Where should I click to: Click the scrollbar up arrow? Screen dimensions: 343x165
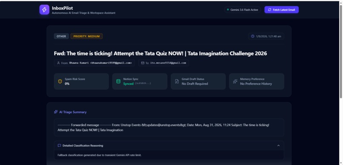point(341,3)
